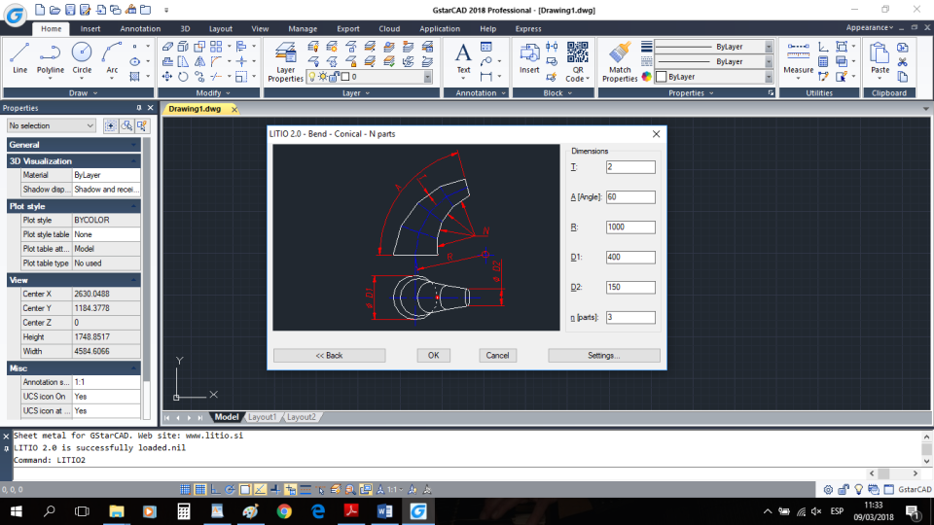Click the Cut scissors icon in Clipboard panel
Screen dimensions: 934x525
(x=903, y=62)
